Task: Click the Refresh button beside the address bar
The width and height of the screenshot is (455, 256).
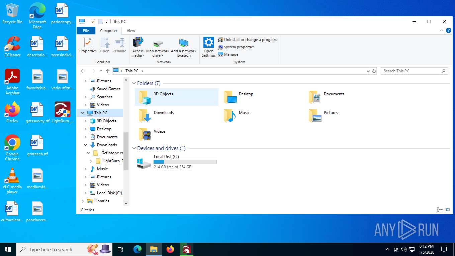Action: [374, 71]
